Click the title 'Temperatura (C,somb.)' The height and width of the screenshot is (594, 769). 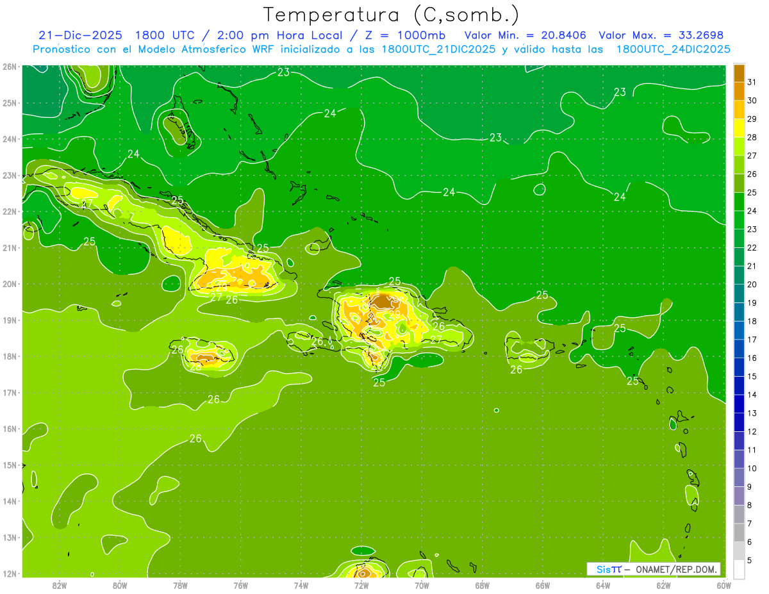392,15
